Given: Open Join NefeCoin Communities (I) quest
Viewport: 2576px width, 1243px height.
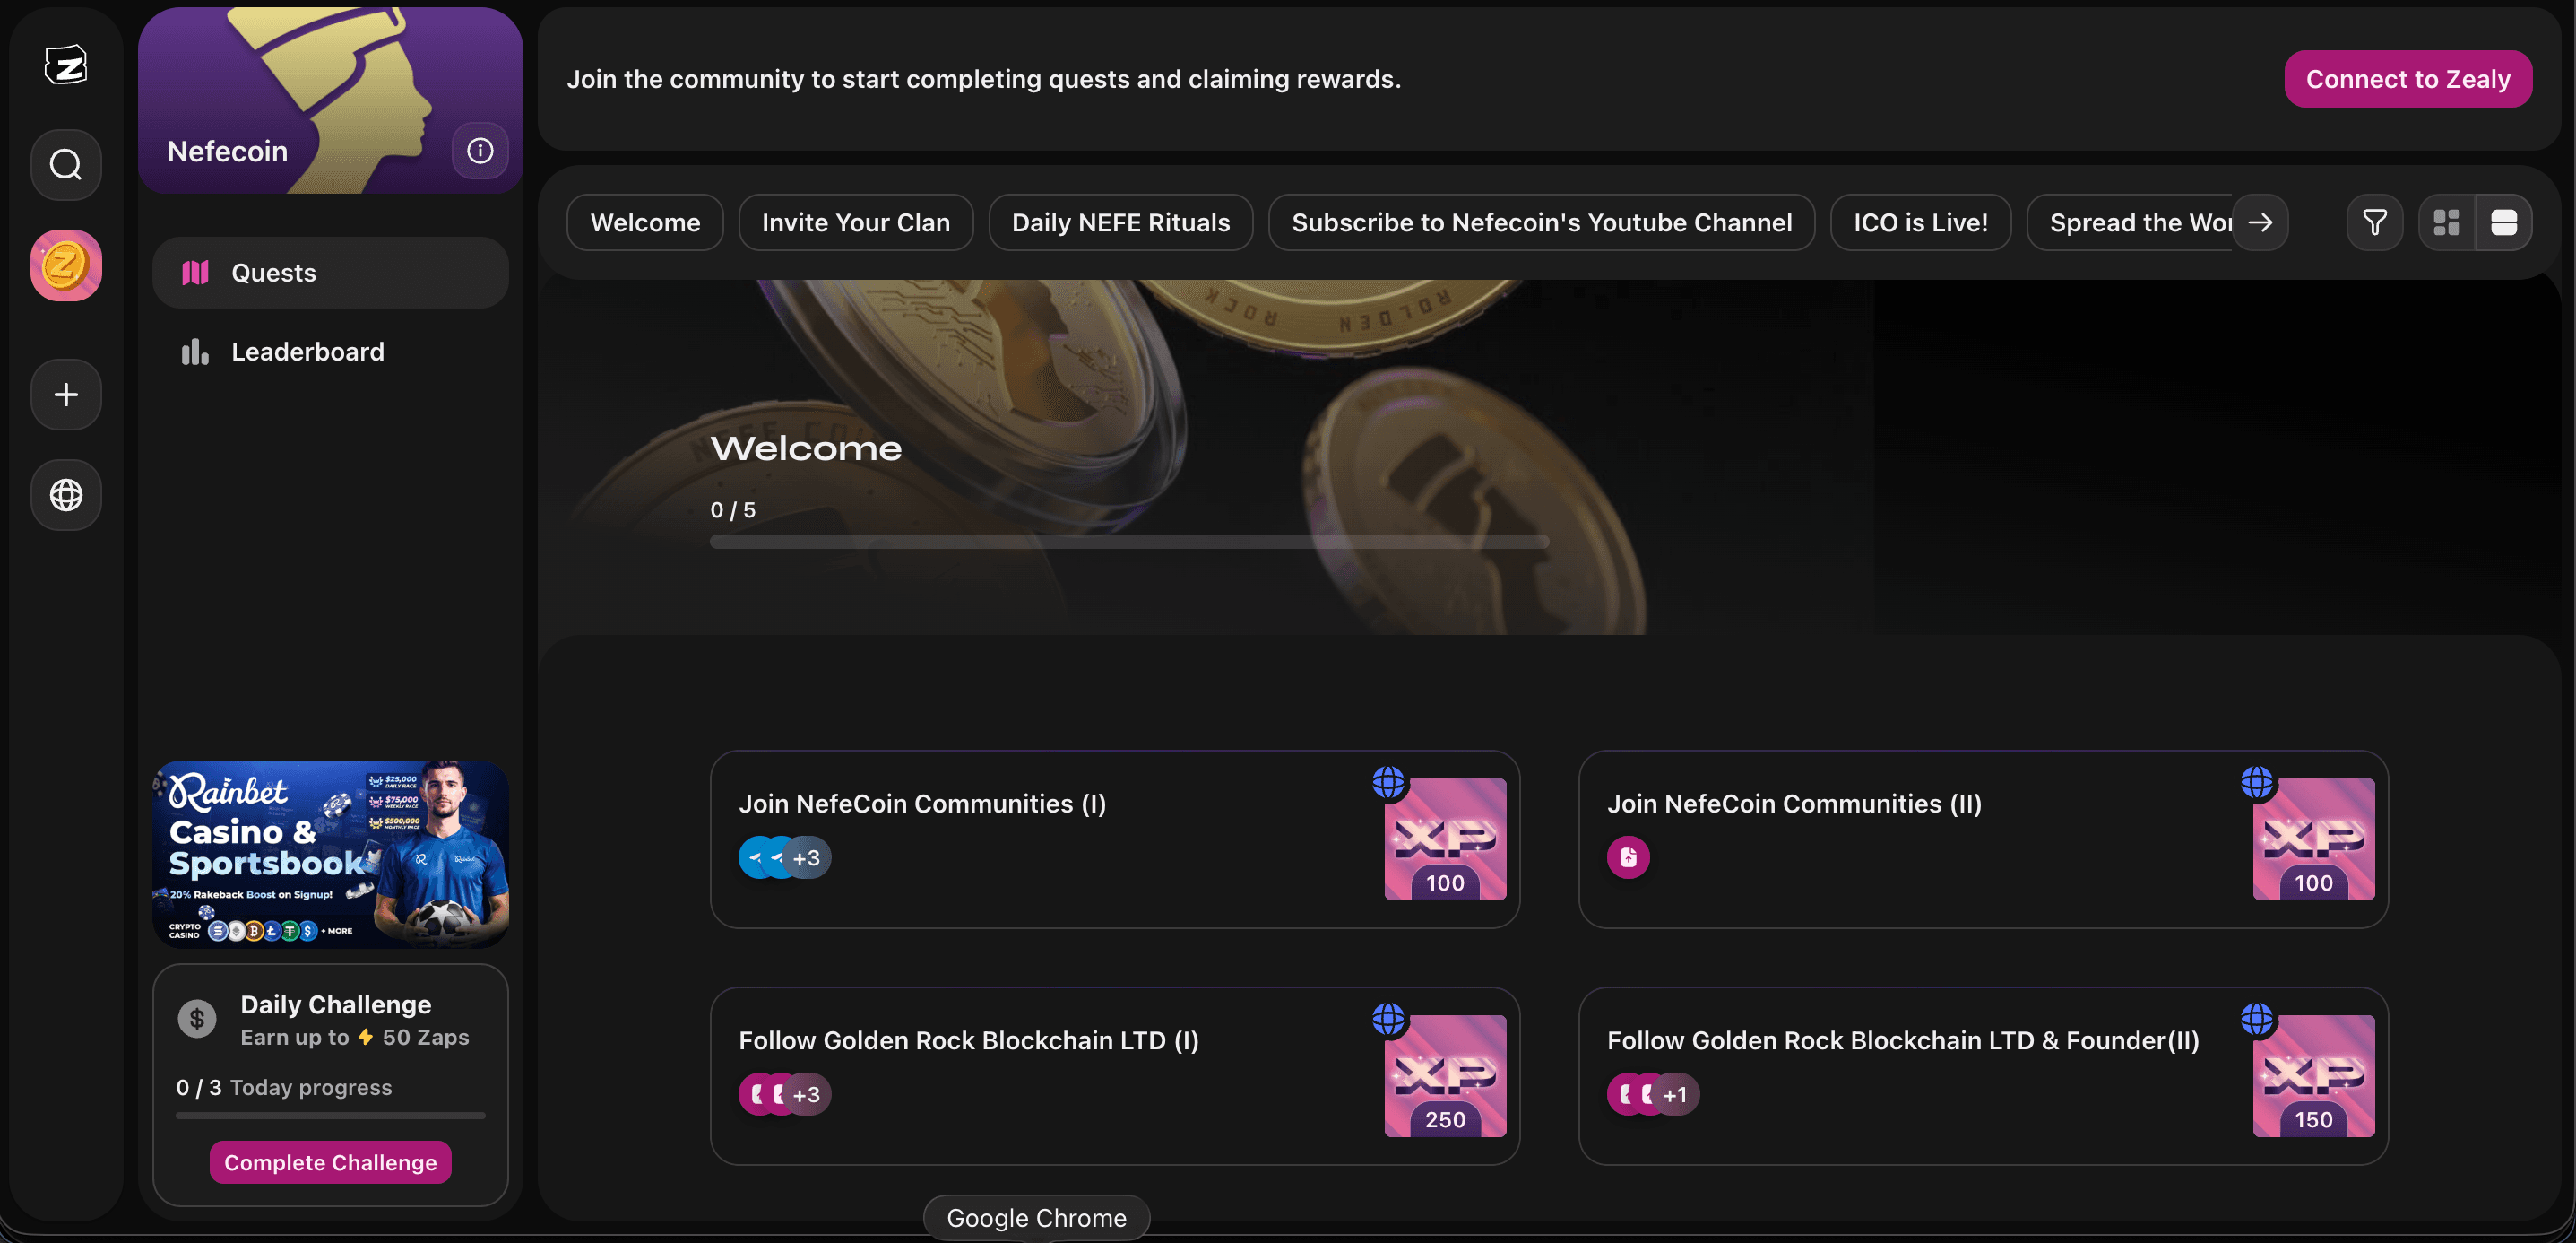Looking at the screenshot, I should [x=1115, y=839].
